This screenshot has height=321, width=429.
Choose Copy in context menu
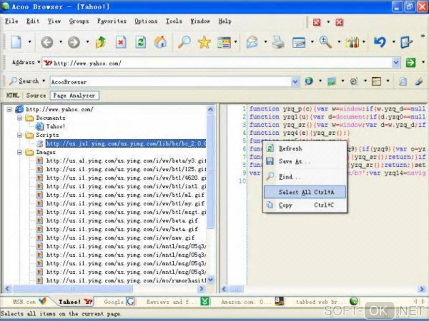(305, 205)
